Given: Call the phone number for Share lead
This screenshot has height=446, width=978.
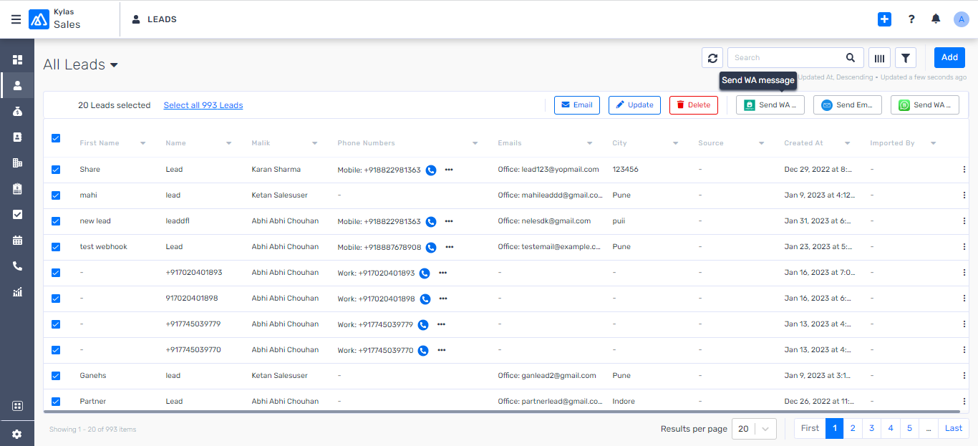Looking at the screenshot, I should [431, 170].
